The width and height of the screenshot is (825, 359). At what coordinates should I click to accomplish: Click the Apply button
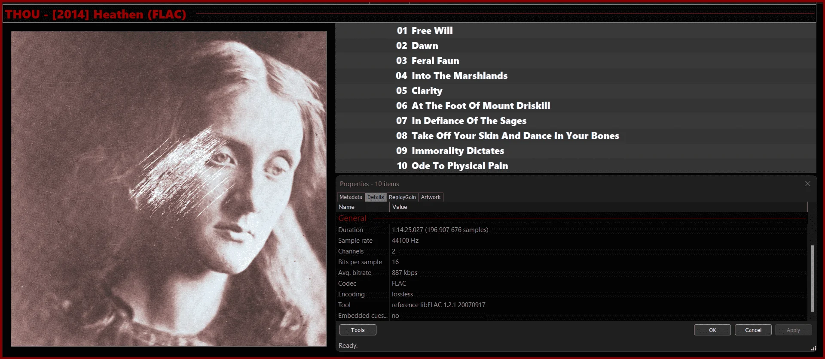(794, 330)
